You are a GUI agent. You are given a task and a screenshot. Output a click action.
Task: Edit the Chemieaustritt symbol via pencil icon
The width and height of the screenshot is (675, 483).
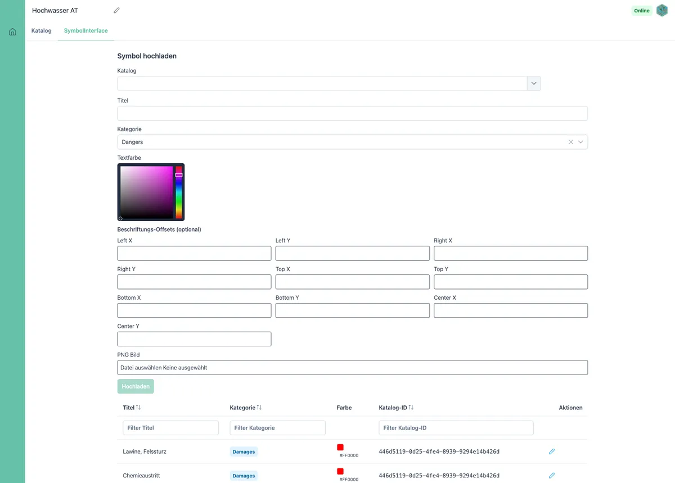[x=552, y=475]
